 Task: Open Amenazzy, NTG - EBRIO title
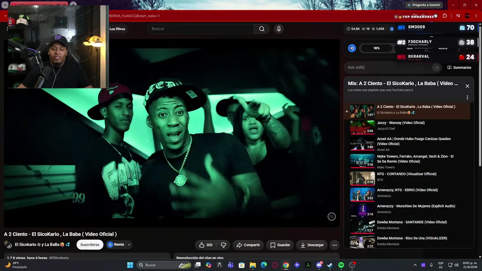point(407,190)
